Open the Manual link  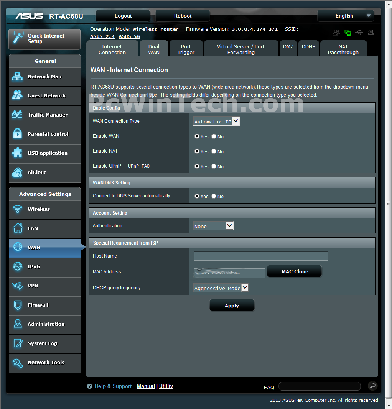[x=146, y=386]
